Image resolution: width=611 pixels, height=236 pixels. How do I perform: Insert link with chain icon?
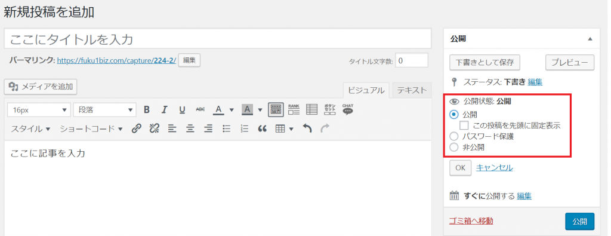(x=136, y=128)
